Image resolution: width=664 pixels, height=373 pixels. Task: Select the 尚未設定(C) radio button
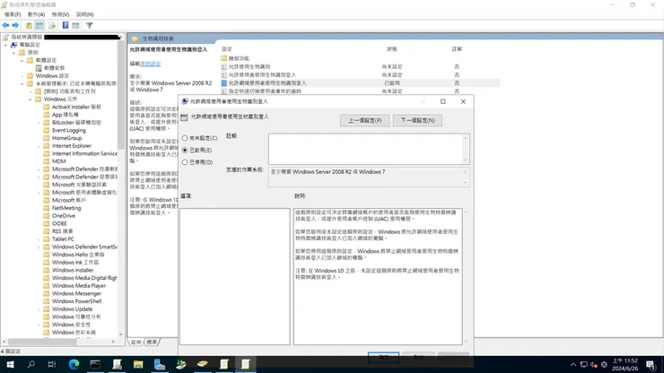click(185, 138)
